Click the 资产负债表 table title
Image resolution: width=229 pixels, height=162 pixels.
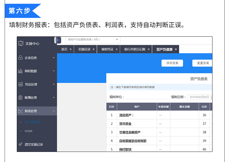(x=199, y=79)
